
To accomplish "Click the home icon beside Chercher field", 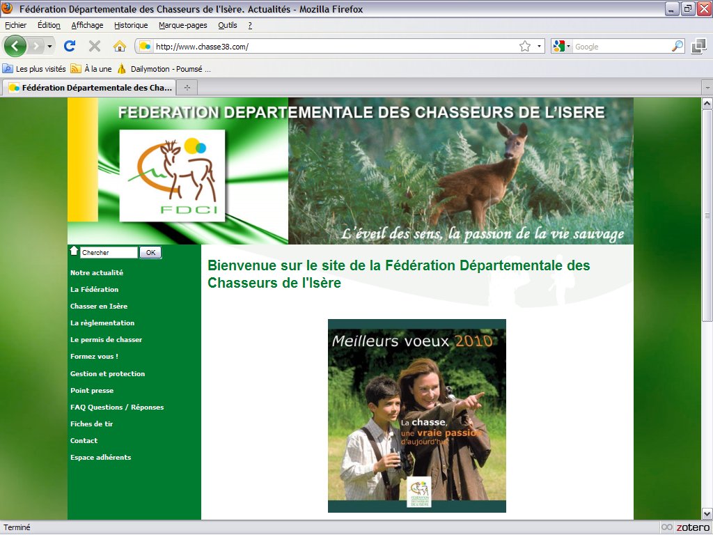I will (74, 251).
